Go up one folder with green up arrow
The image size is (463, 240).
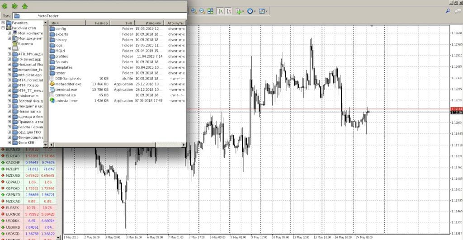click(x=25, y=6)
